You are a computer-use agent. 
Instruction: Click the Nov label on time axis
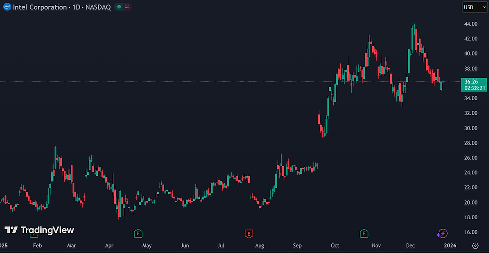point(376,246)
